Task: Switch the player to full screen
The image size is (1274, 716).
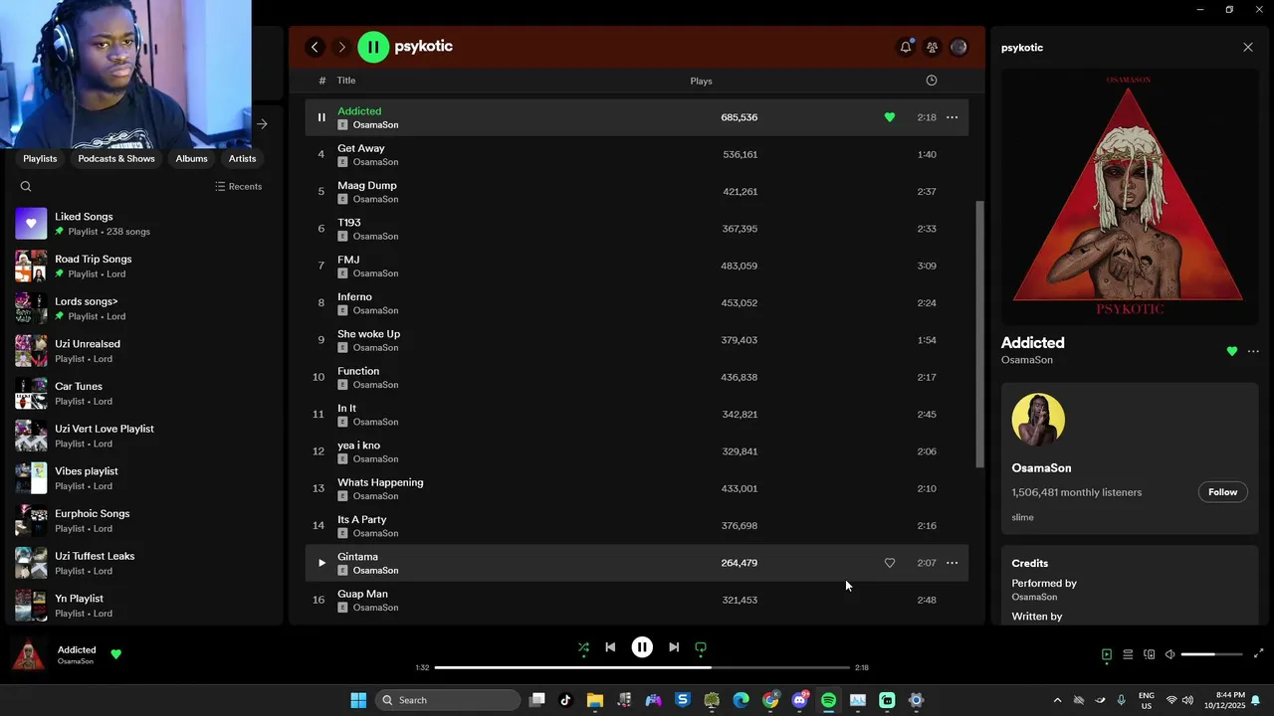Action: [x=1258, y=654]
